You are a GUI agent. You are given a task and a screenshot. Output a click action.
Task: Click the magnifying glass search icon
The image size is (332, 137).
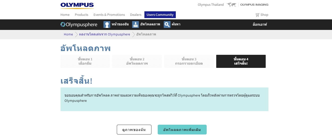pos(167,24)
